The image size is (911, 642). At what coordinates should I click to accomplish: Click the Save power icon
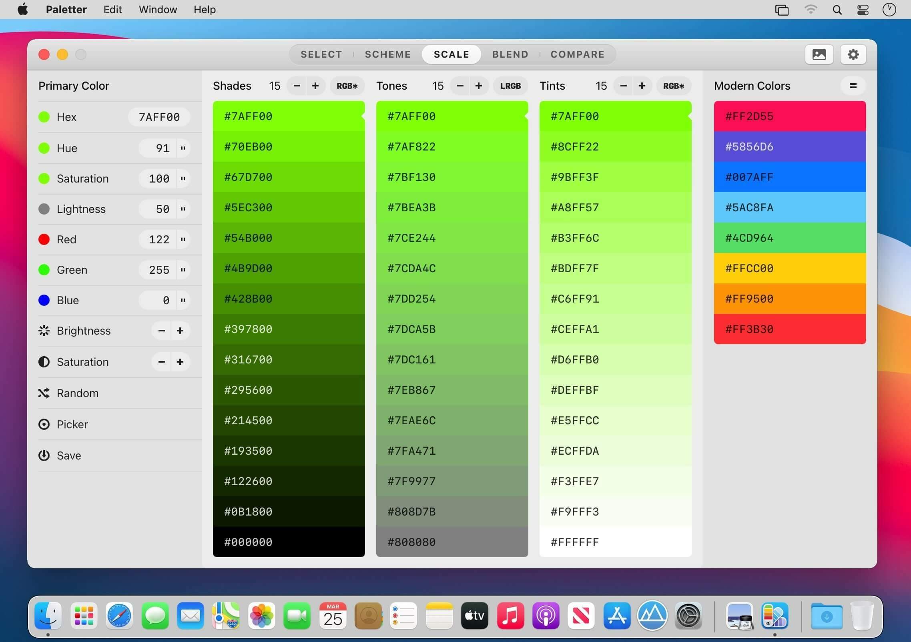(44, 455)
